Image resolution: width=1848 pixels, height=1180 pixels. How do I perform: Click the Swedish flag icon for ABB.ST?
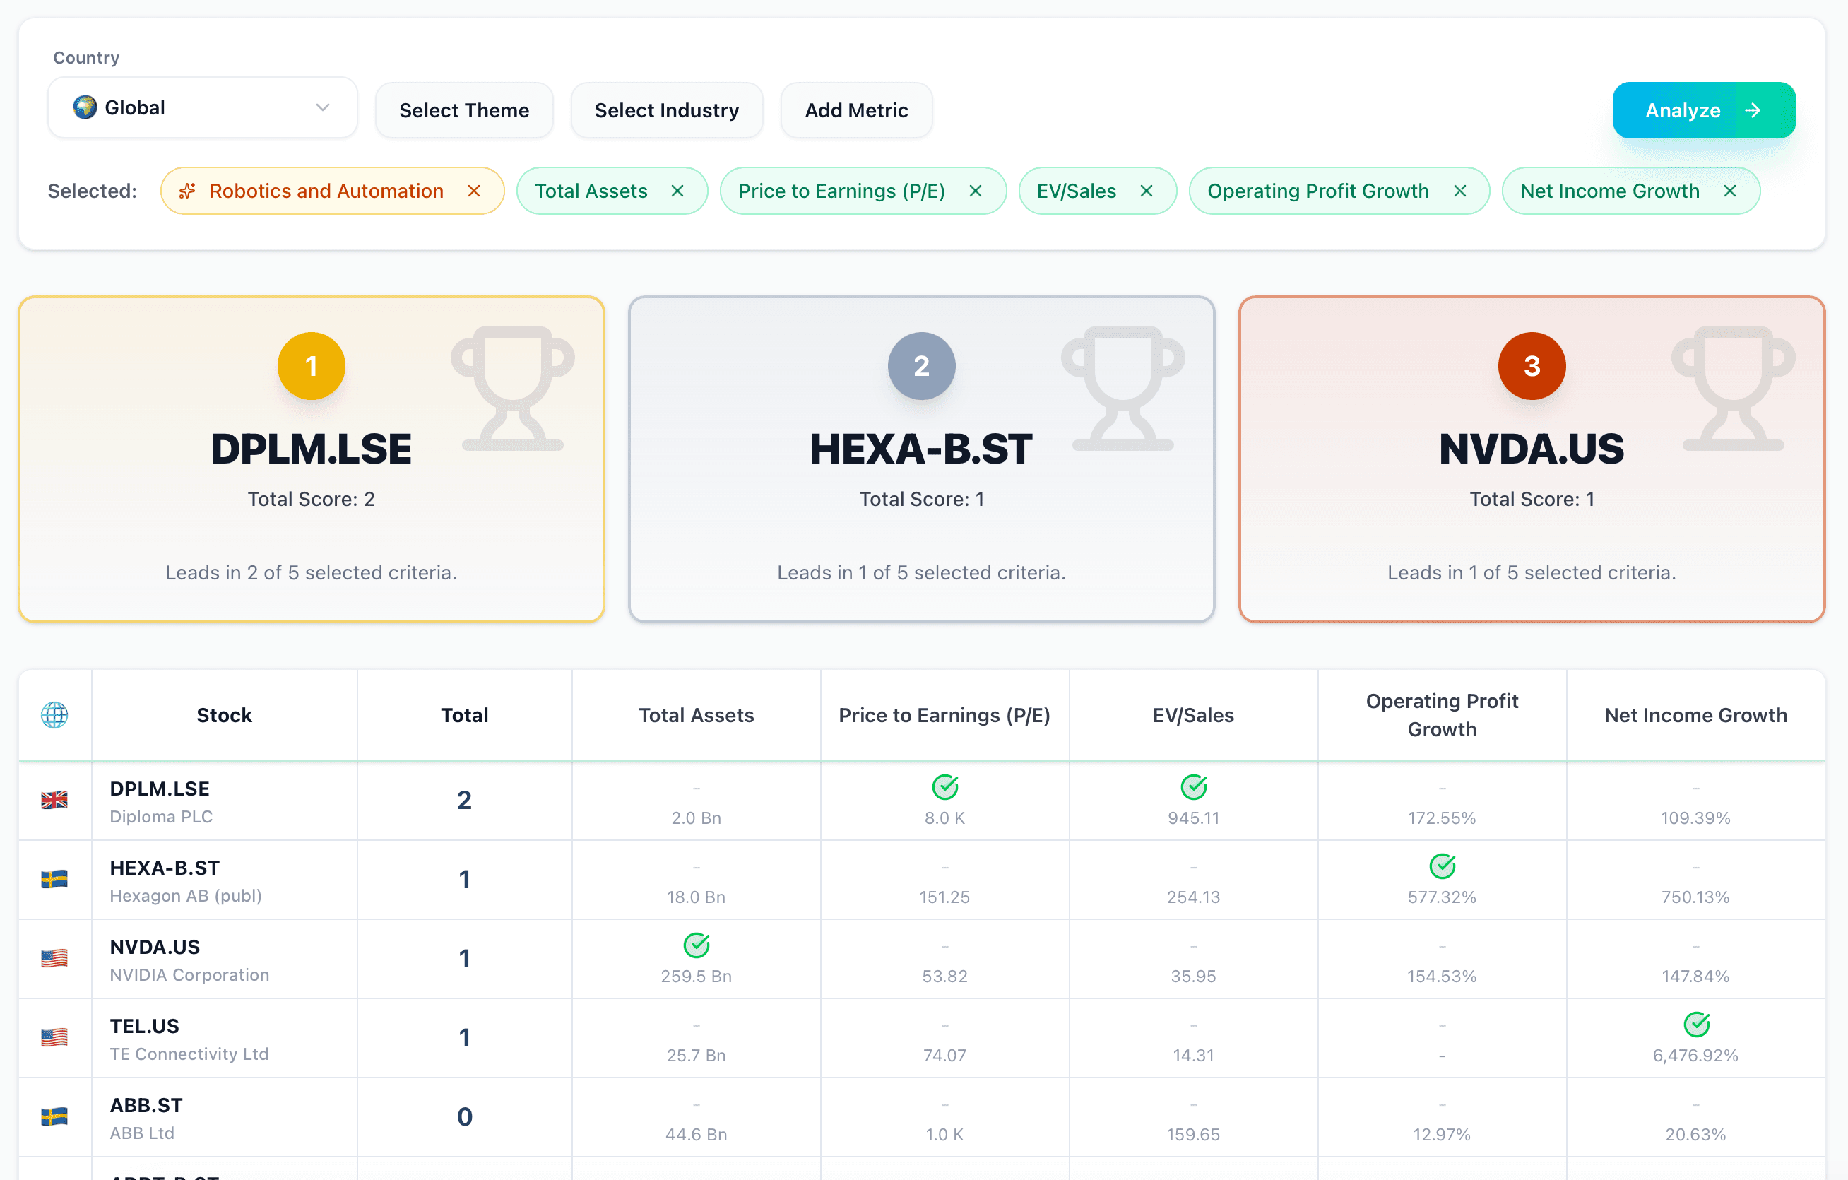pyautogui.click(x=54, y=1116)
